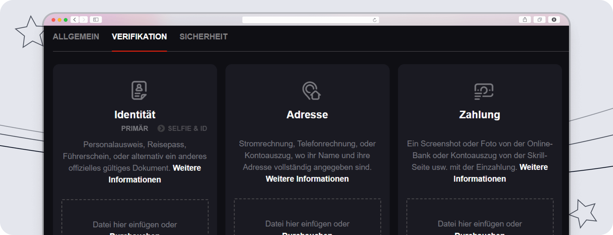Select the VERIFIKATION tab
Viewport: 613px width, 235px height.
tap(139, 37)
